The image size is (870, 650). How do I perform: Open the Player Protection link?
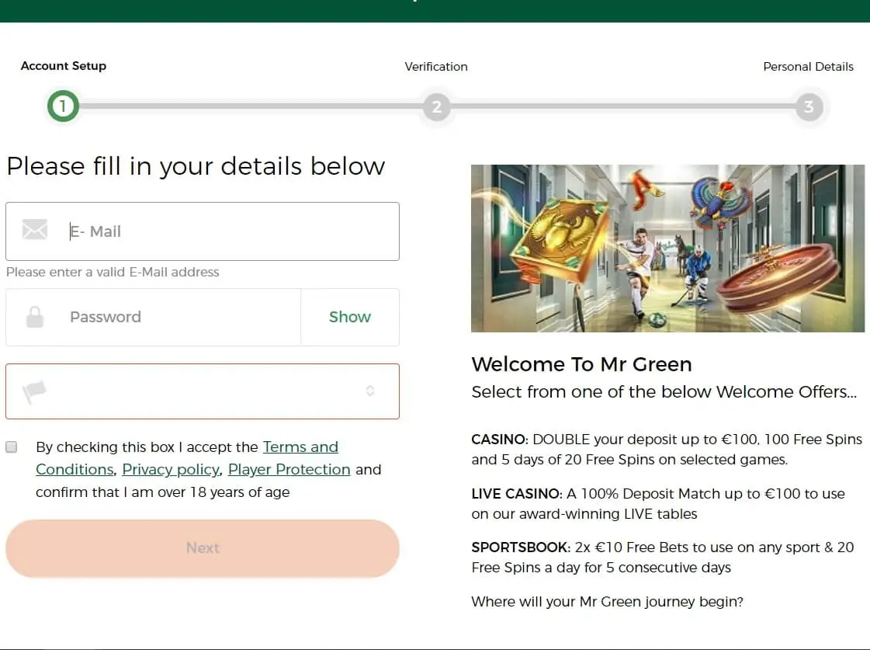click(x=289, y=470)
